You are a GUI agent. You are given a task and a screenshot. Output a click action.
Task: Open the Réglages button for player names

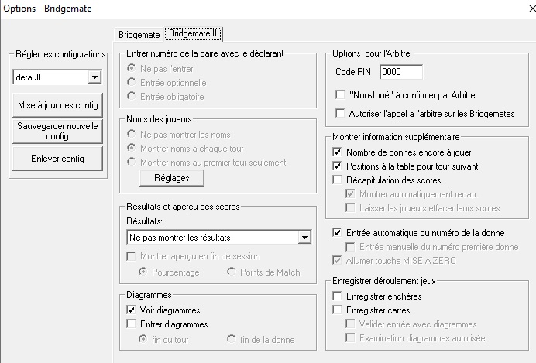[x=172, y=178]
